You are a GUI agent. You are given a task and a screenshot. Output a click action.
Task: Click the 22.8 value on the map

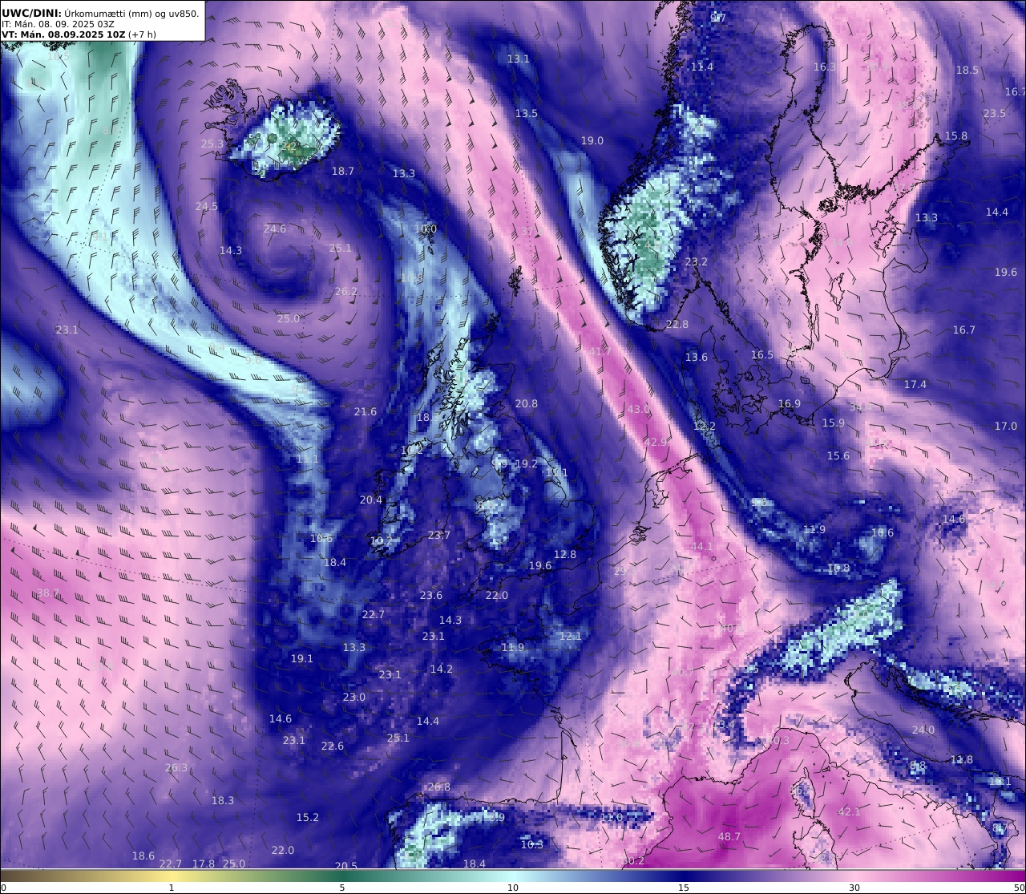pyautogui.click(x=677, y=324)
